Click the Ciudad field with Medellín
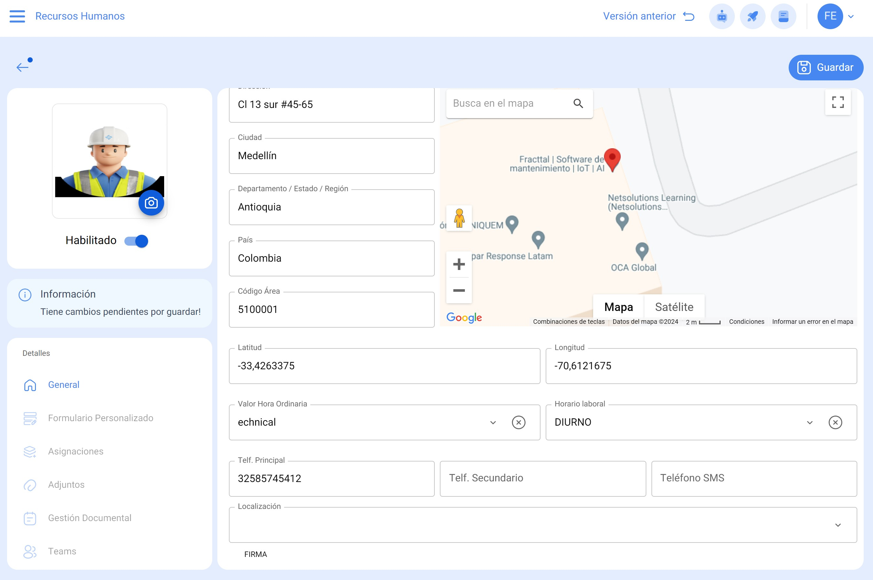 (332, 156)
